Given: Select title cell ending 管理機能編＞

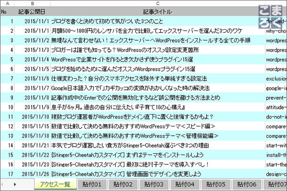Looking at the screenshot, I should (x=157, y=136).
